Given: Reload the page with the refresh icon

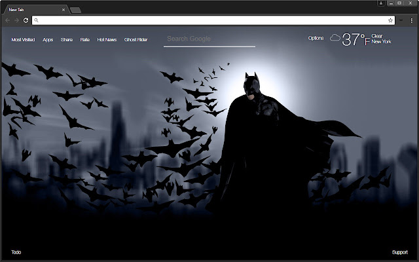Looking at the screenshot, I should (x=26, y=20).
